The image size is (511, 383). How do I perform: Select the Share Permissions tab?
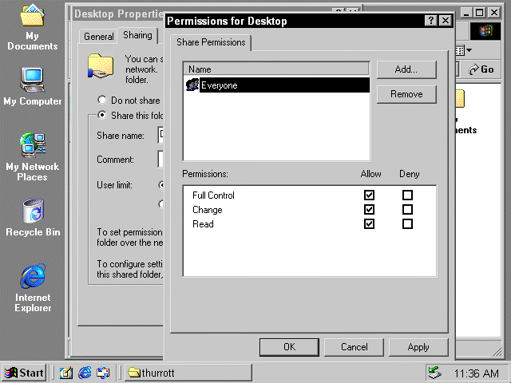(x=212, y=42)
